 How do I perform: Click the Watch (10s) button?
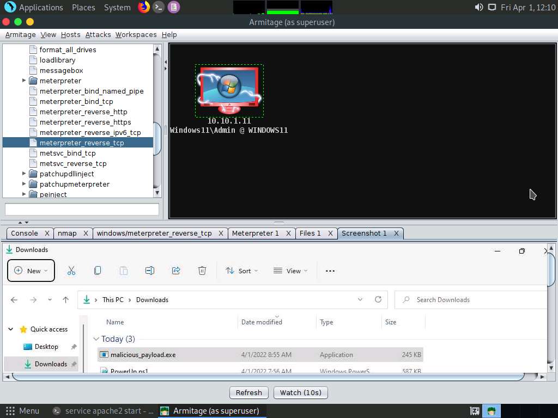(300, 392)
